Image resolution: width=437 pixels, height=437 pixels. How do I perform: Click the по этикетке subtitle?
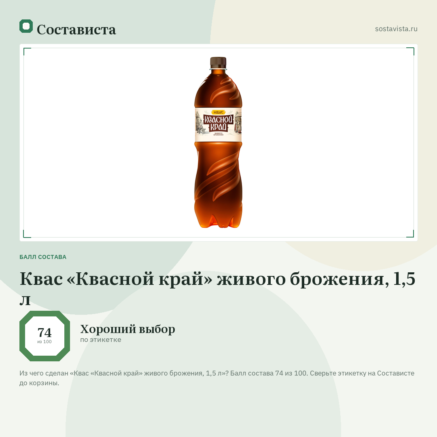tap(101, 340)
